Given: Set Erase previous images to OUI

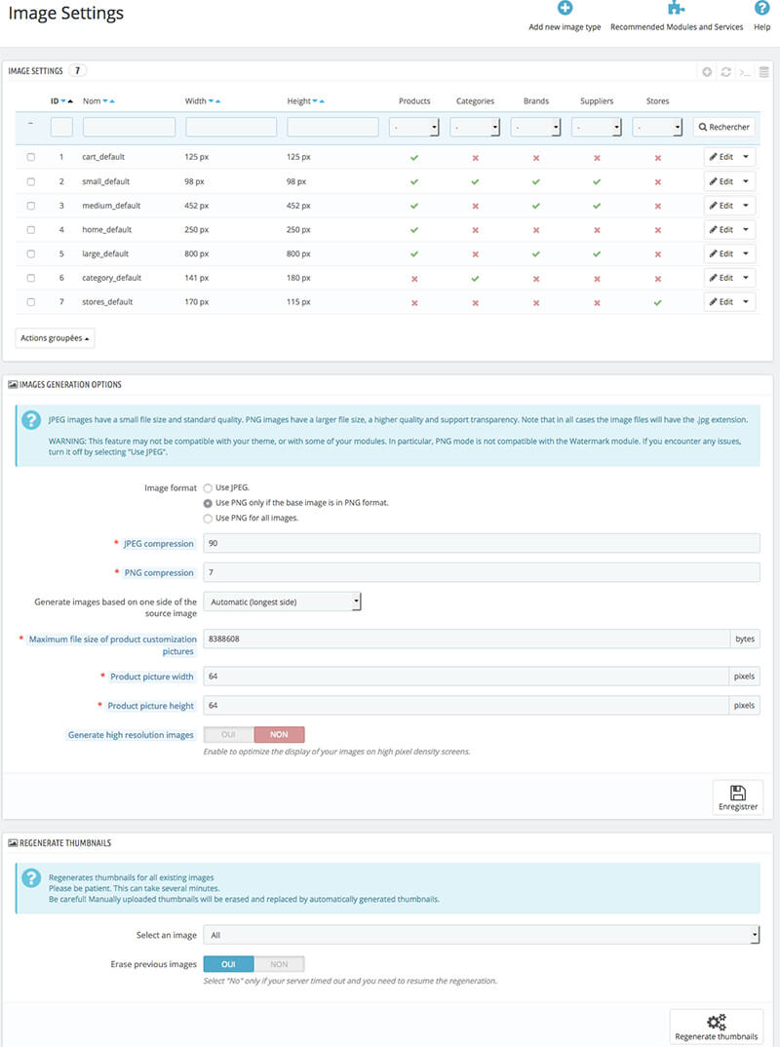Looking at the screenshot, I should pyautogui.click(x=228, y=964).
